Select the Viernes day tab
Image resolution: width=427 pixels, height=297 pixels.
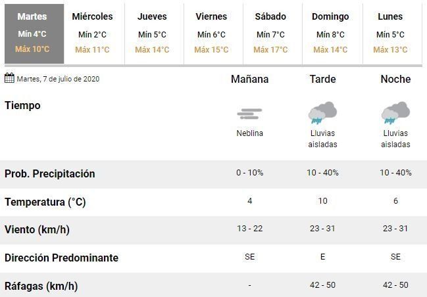pos(211,33)
